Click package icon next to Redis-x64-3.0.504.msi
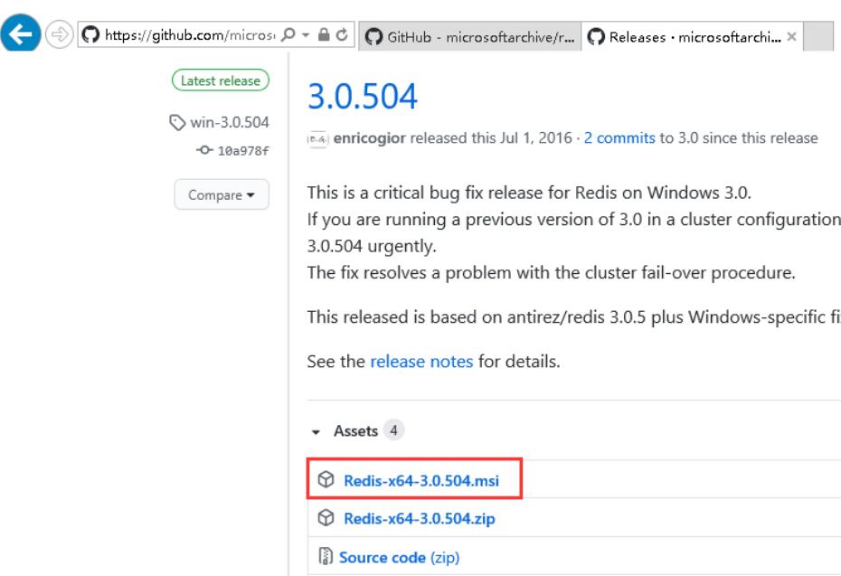 [x=326, y=479]
